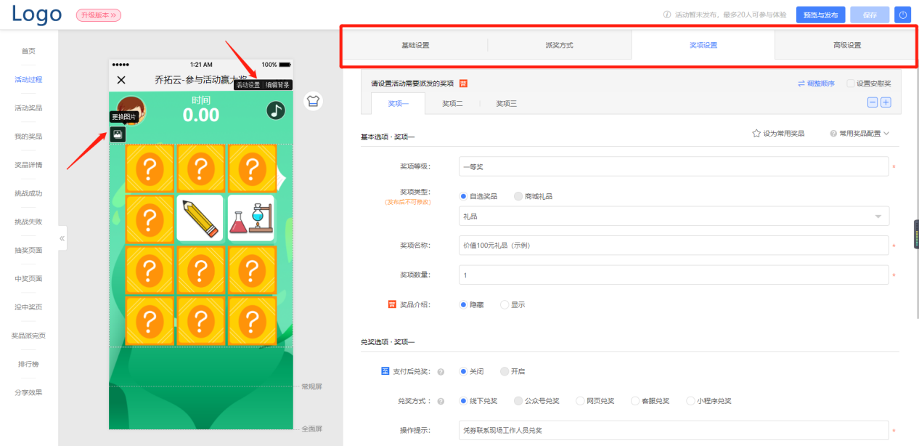
Task: Toggle the music note icon in phone preview
Action: (276, 110)
